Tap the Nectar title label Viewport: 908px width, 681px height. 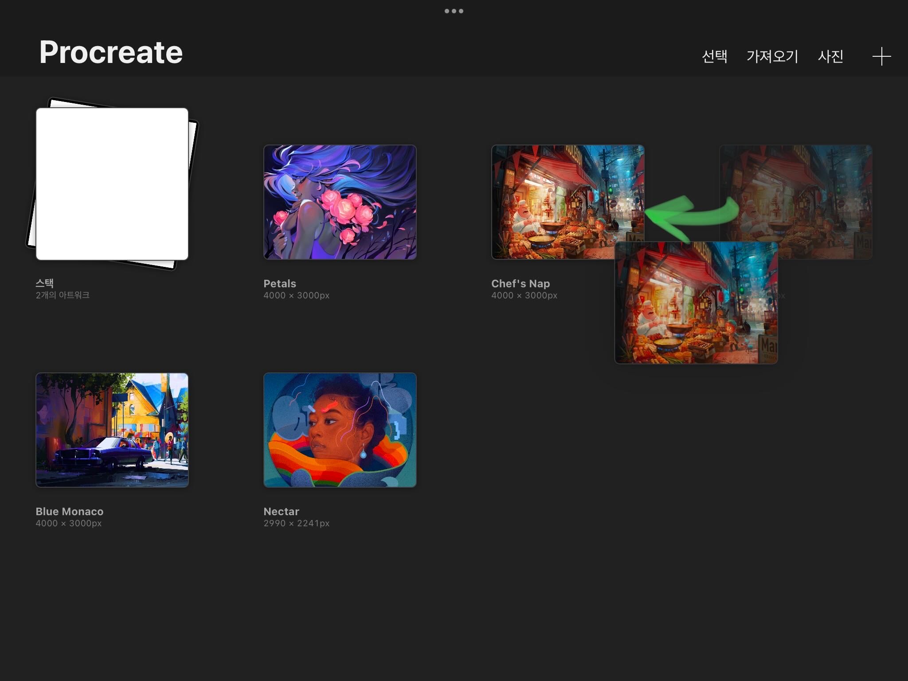tap(282, 512)
